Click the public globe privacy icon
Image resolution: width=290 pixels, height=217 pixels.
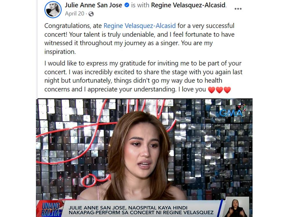pos(91,14)
